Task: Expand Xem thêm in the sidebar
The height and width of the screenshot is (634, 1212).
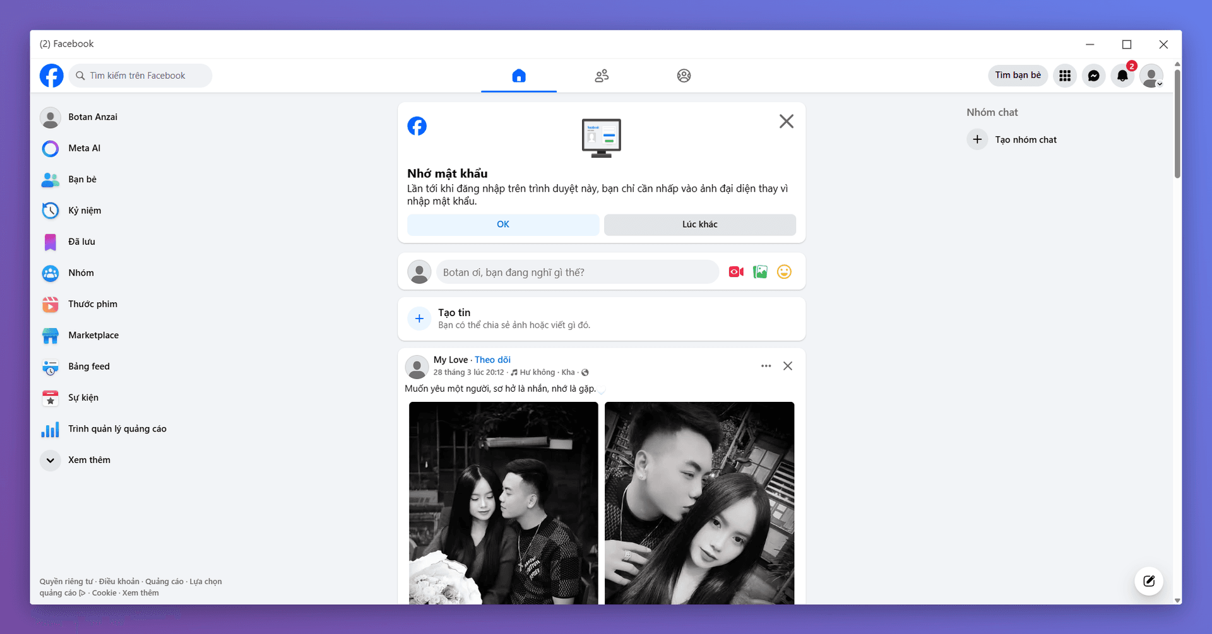Action: [x=89, y=460]
